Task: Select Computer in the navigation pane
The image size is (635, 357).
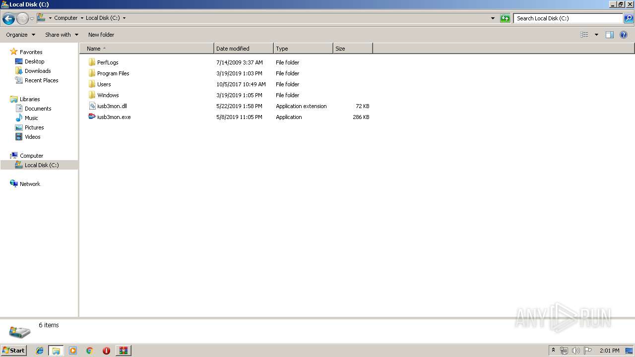Action: pyautogui.click(x=31, y=156)
